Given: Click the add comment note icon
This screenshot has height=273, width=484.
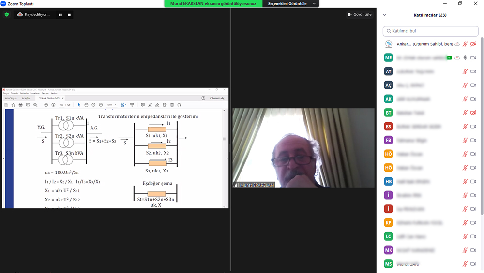Looking at the screenshot, I should click(143, 105).
